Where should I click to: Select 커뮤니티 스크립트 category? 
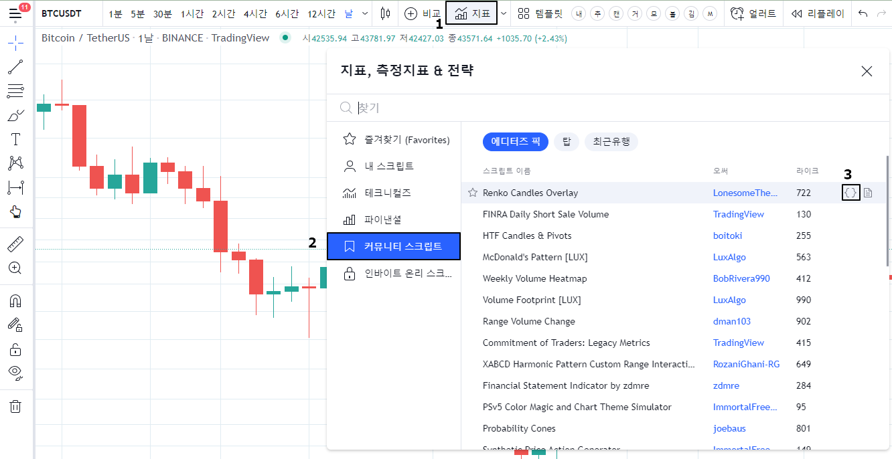tap(394, 246)
